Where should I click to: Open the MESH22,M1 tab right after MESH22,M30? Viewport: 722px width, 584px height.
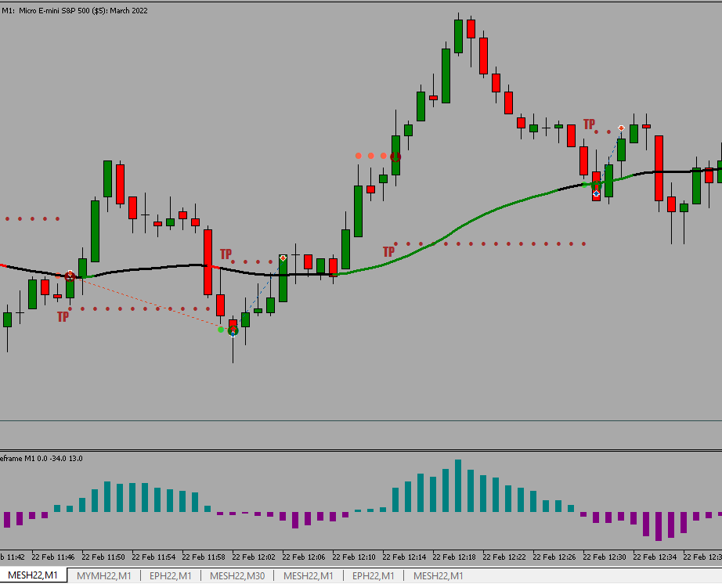click(308, 575)
